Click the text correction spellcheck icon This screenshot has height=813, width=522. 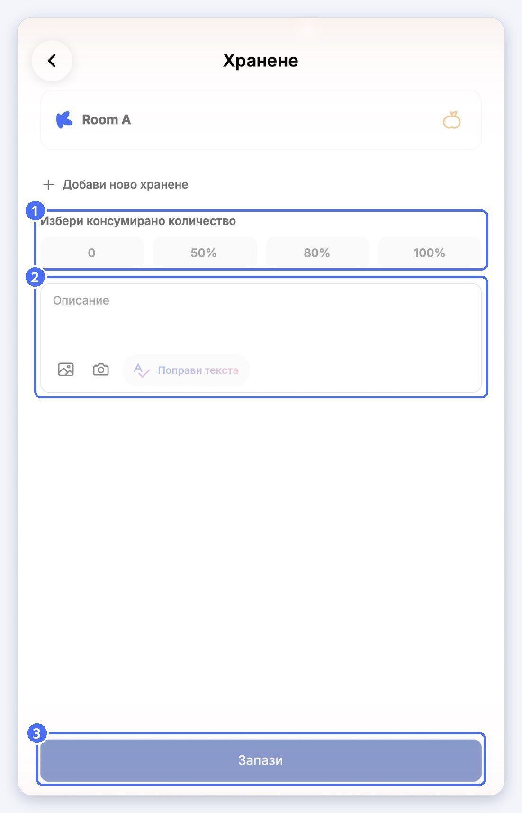point(141,370)
